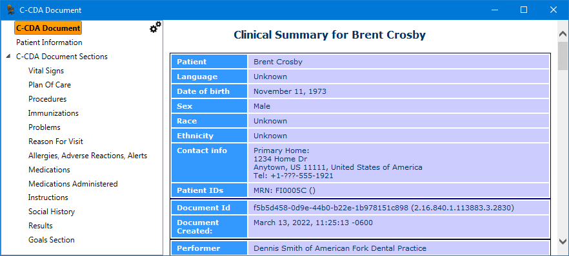Show the Problems section
This screenshot has height=256, width=569.
pyautogui.click(x=45, y=127)
